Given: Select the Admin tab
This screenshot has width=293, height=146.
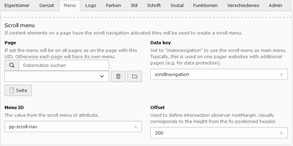Looking at the screenshot, I should 275,6.
